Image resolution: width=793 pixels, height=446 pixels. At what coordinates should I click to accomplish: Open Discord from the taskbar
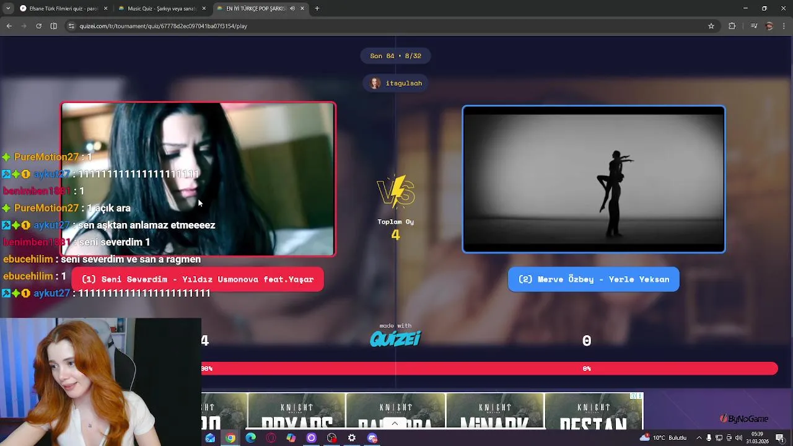coord(372,438)
